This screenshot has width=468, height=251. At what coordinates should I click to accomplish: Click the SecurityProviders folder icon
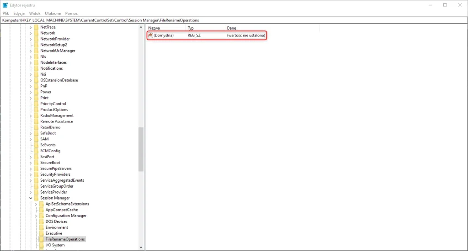[x=36, y=174]
